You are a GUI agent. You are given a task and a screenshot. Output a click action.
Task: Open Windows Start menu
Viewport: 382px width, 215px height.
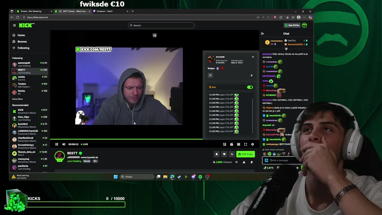115,177
